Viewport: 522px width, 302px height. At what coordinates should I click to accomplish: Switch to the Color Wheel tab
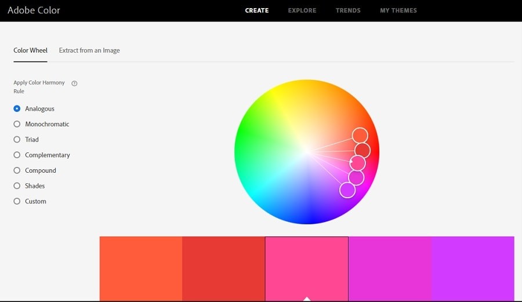click(x=30, y=50)
